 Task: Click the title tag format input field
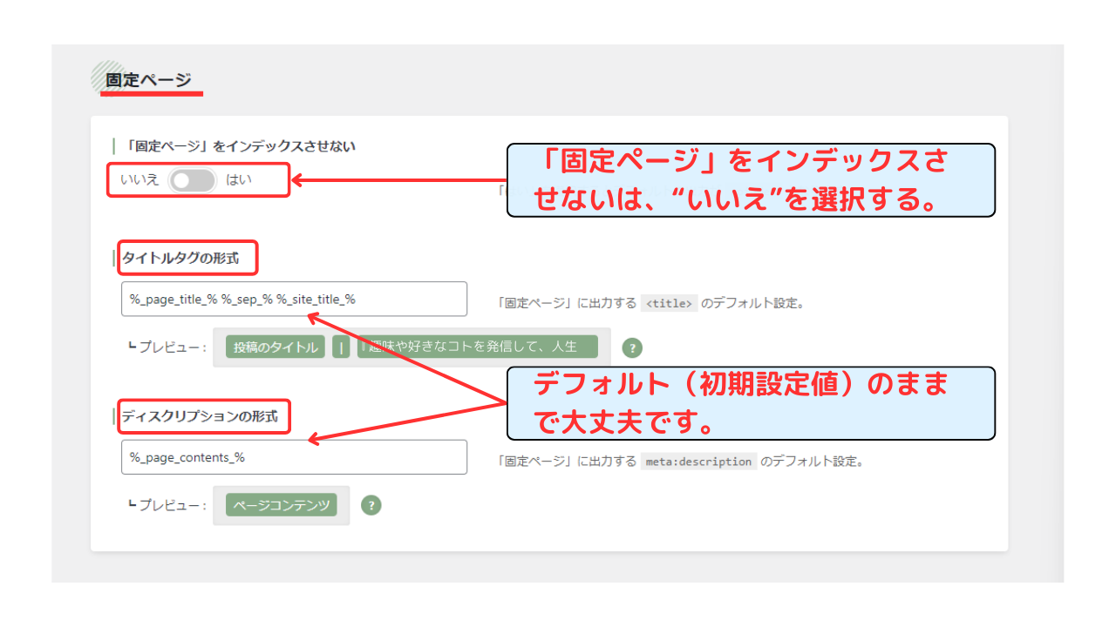click(294, 299)
